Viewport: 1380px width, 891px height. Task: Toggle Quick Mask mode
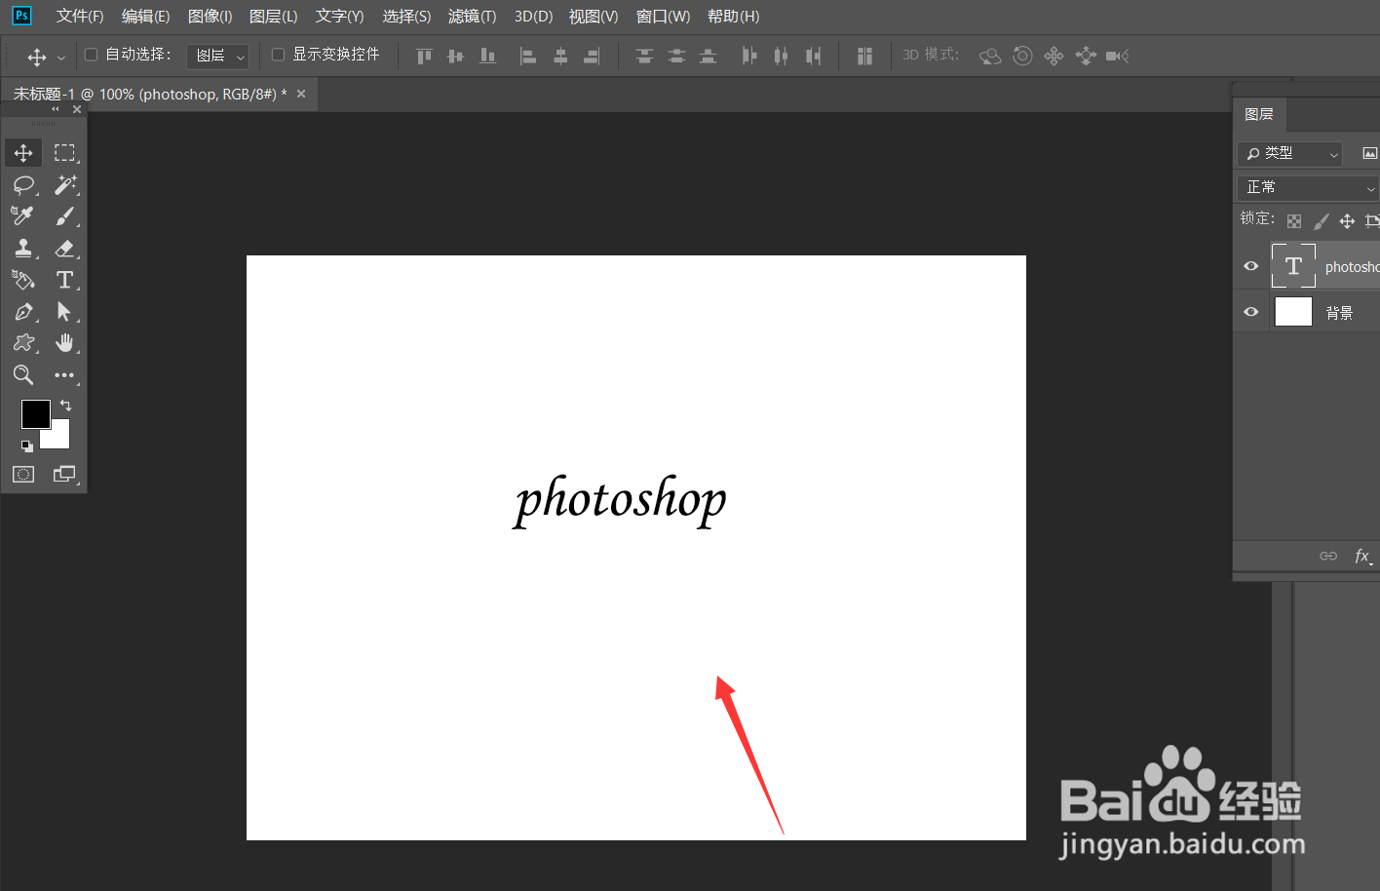(x=23, y=475)
